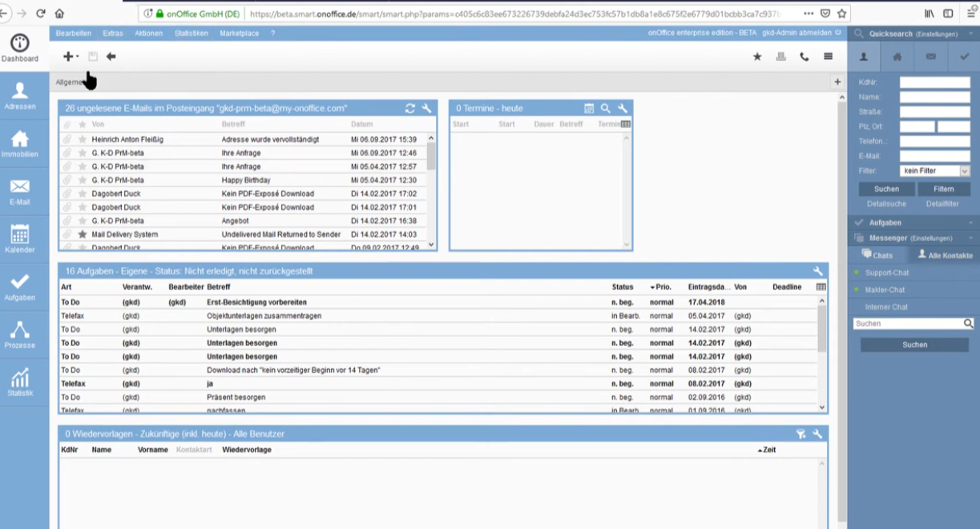Open the Filter dropdown showing kein Filter
The height and width of the screenshot is (529, 980).
[935, 170]
